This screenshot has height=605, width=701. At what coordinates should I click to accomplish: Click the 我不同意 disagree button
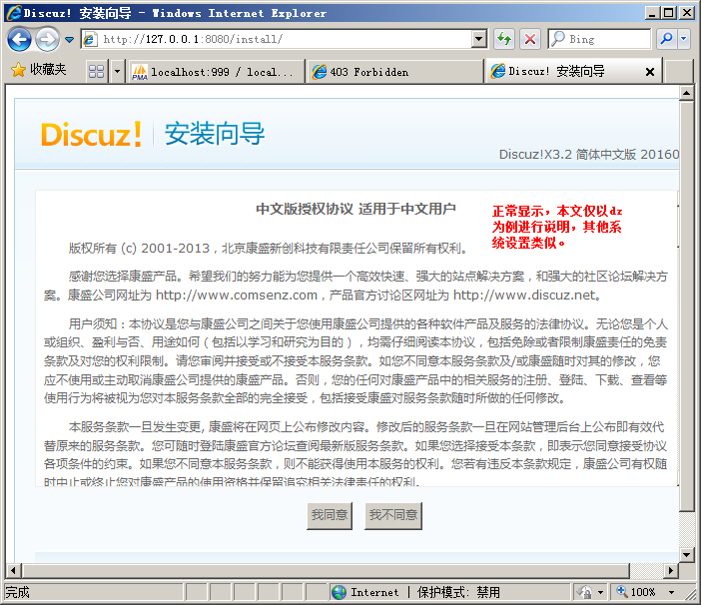click(393, 515)
